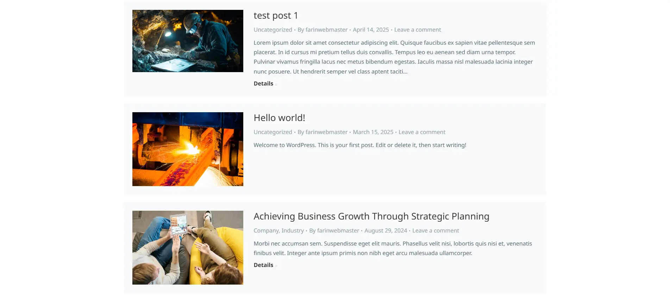
Task: Select the Company category link
Action: [x=266, y=231]
